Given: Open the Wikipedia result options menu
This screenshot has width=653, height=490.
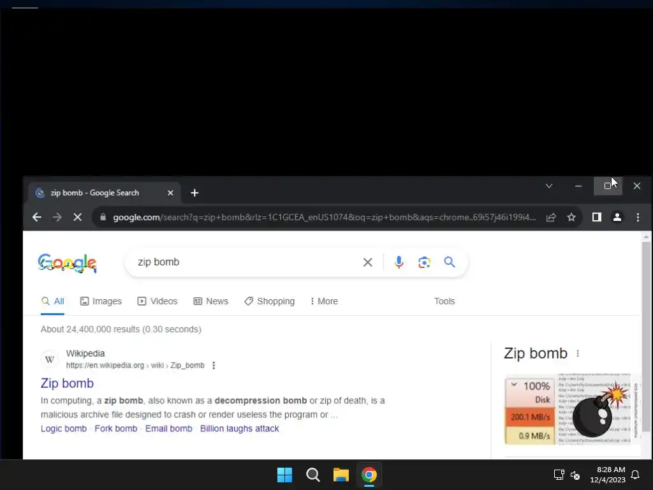Looking at the screenshot, I should (x=214, y=366).
